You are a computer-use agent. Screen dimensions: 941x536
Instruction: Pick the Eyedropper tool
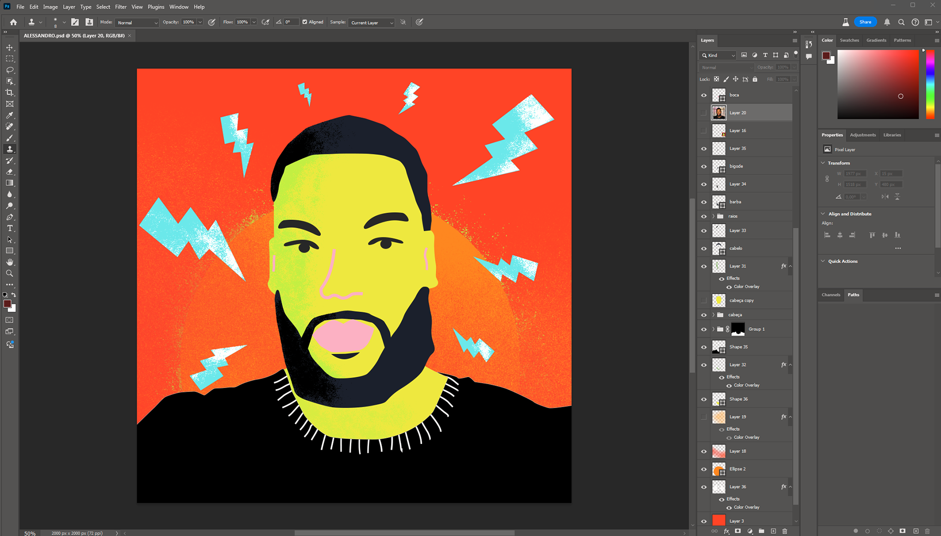9,115
